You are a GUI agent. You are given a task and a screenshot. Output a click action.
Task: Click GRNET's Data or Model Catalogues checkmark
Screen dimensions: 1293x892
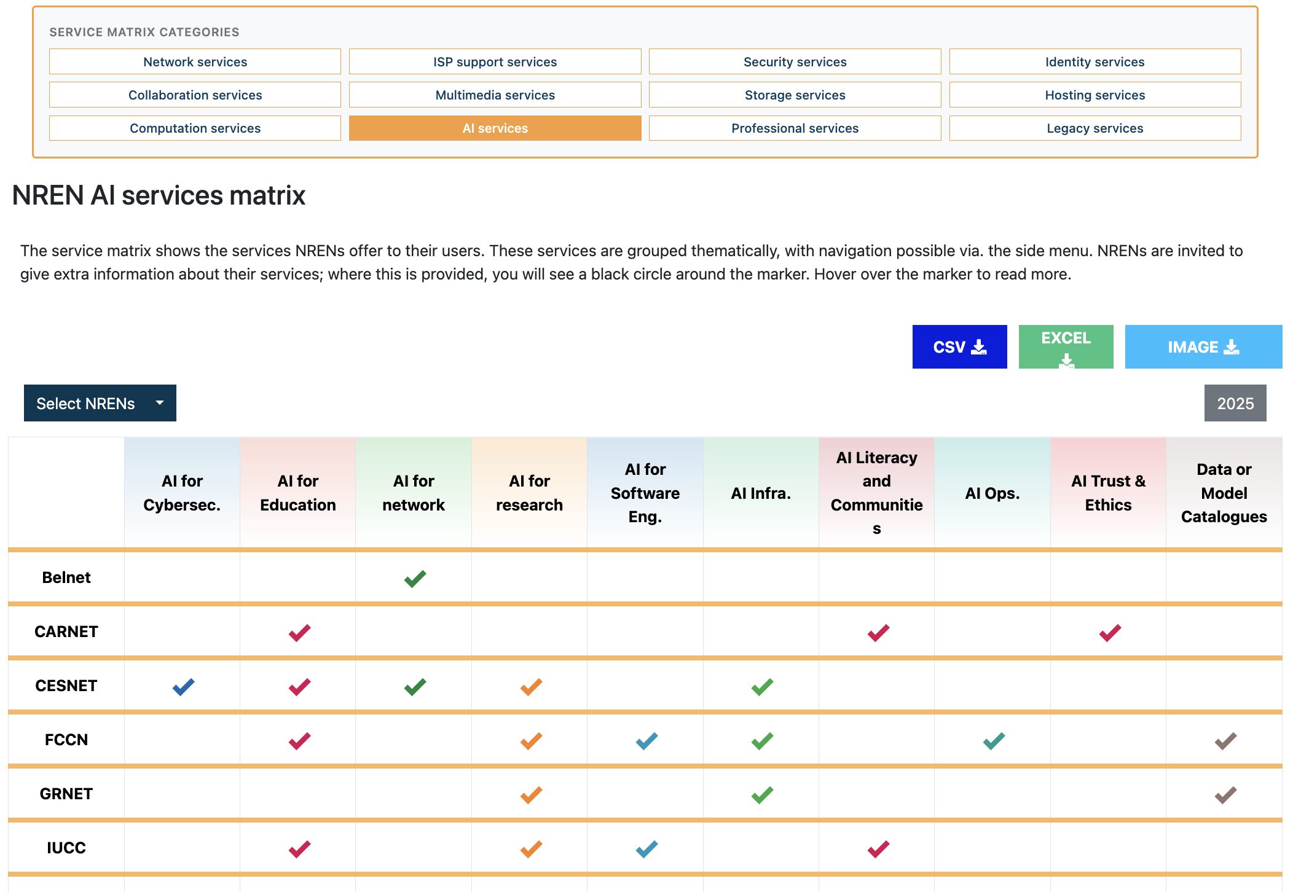pos(1225,794)
